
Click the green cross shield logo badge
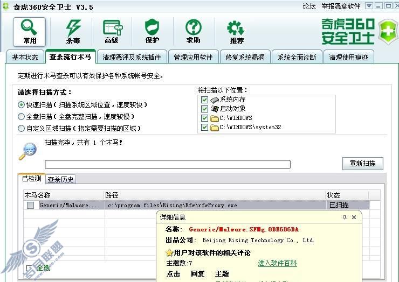[388, 32]
